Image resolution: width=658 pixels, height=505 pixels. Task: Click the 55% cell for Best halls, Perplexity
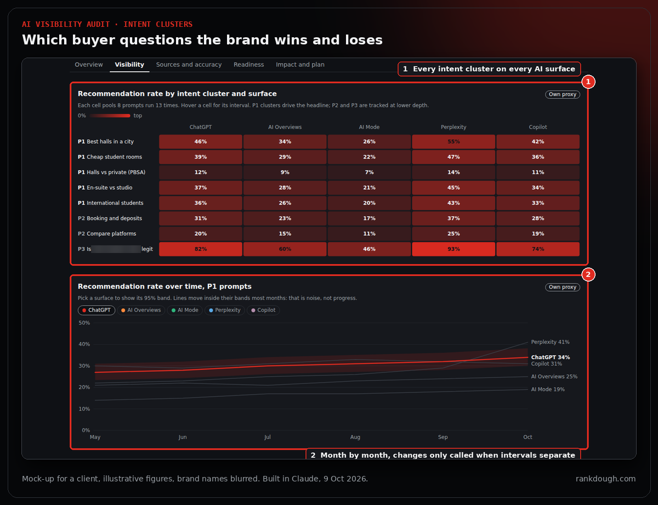click(x=453, y=141)
